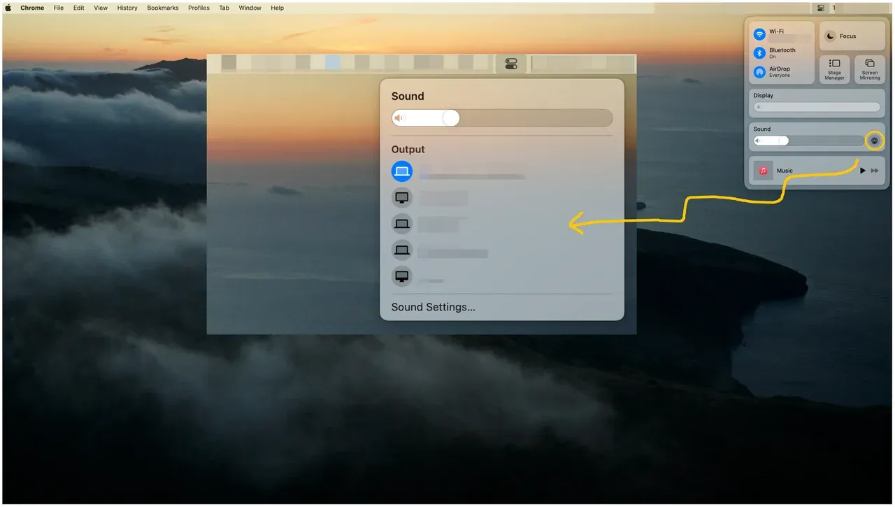
Task: Click the Output heading in Sound panel
Action: coord(408,150)
